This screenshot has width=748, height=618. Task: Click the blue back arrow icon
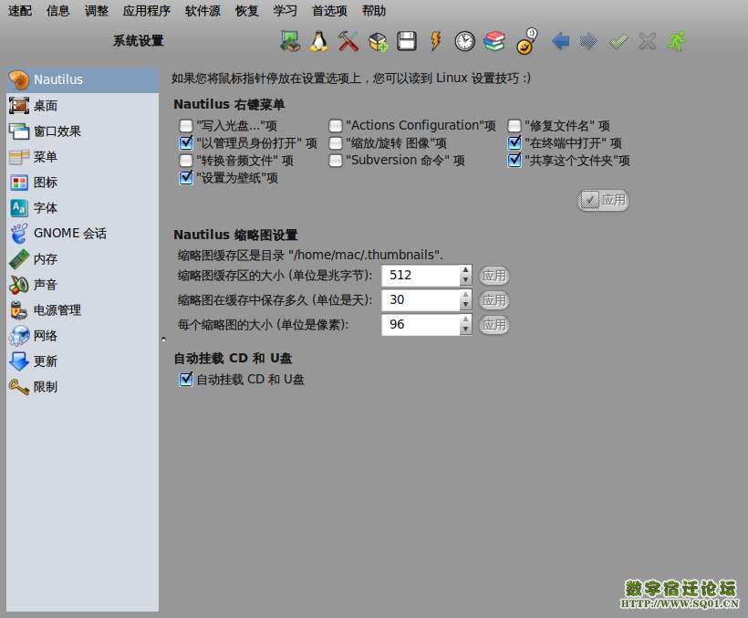click(560, 41)
